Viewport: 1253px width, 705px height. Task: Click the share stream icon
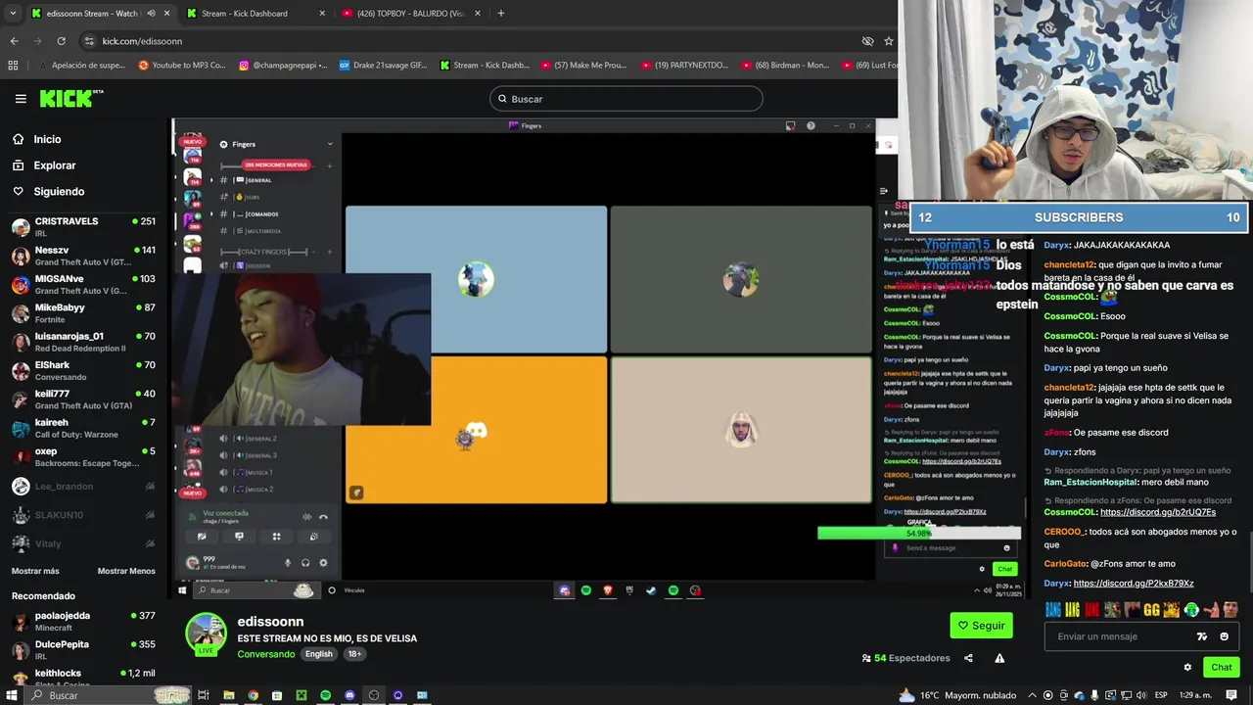(x=968, y=658)
